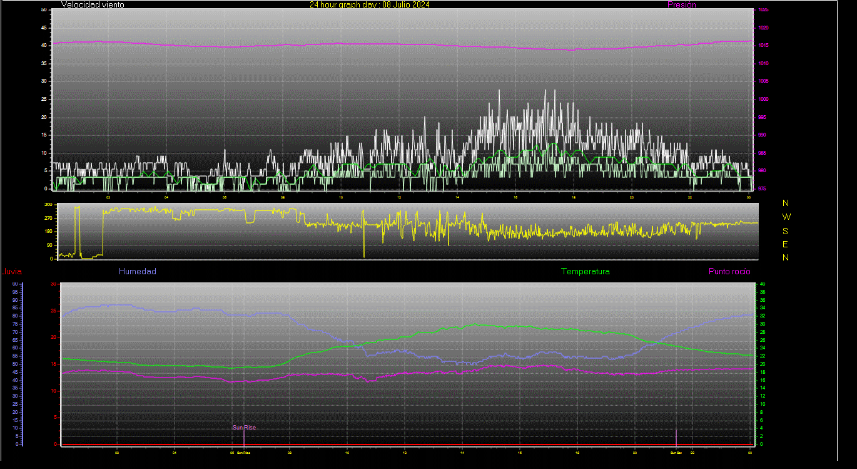Click green temperature axis value 12
857x469 pixels.
(x=761, y=396)
